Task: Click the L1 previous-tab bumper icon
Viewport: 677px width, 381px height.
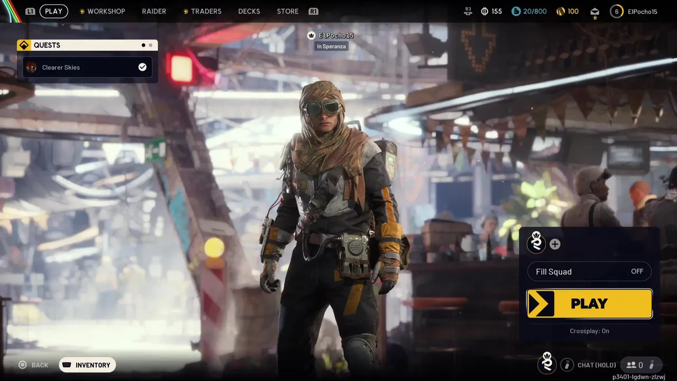Action: 30,11
